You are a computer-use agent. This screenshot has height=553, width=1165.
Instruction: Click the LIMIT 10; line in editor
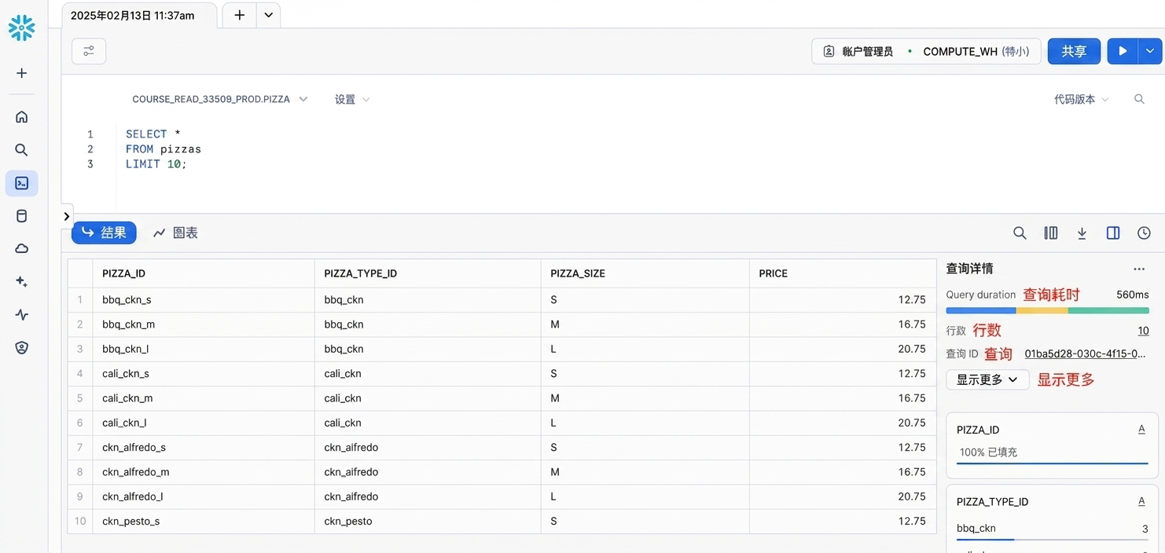click(156, 164)
